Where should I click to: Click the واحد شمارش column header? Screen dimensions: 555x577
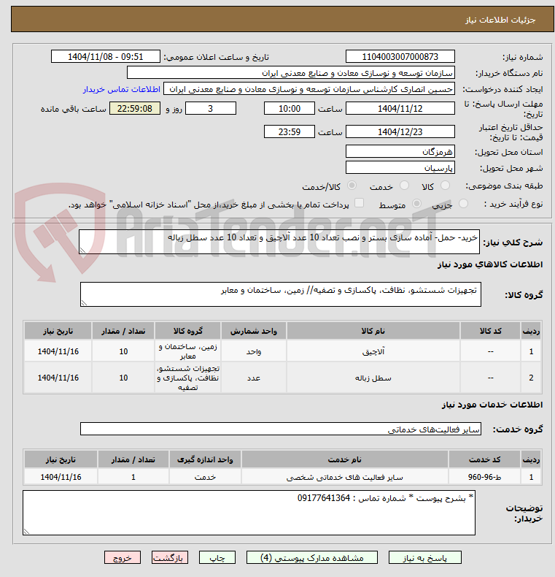(x=254, y=331)
